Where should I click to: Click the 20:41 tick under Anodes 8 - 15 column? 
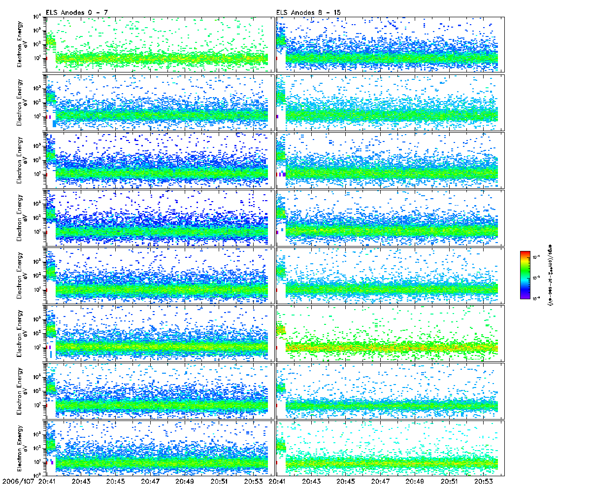pos(277,482)
